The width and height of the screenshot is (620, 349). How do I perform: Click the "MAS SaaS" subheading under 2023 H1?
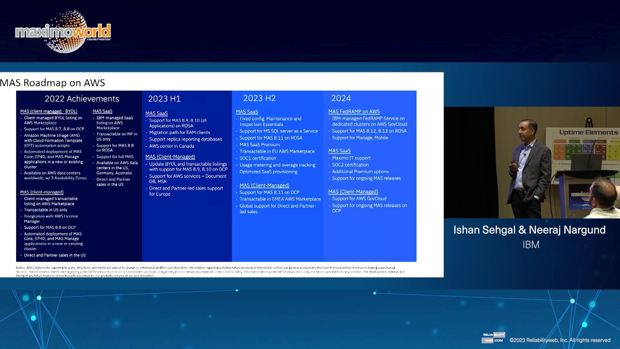157,113
